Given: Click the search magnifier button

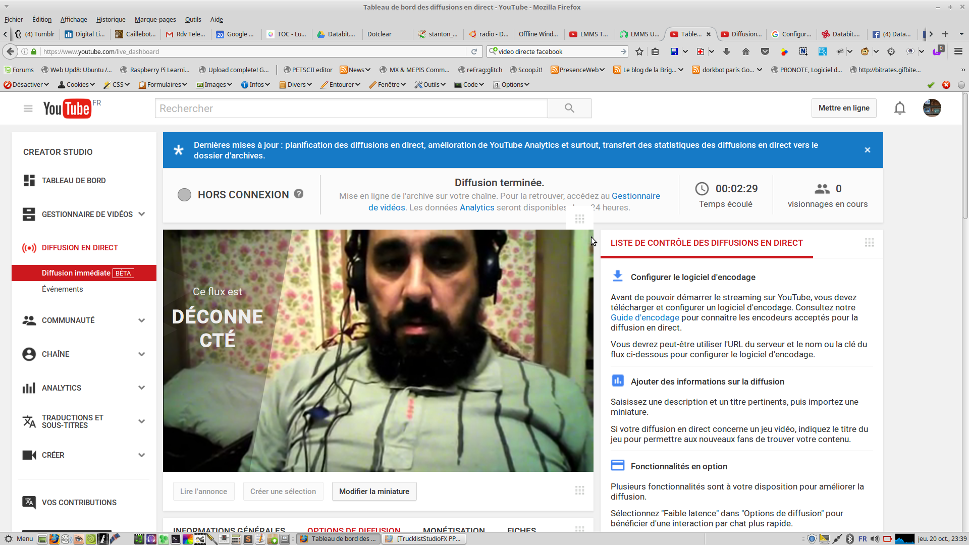Looking at the screenshot, I should tap(569, 108).
